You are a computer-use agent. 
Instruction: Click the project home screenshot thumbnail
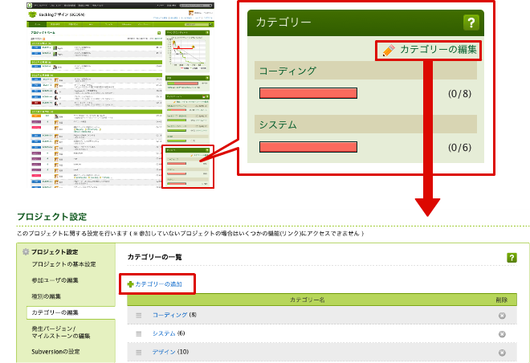[120, 96]
